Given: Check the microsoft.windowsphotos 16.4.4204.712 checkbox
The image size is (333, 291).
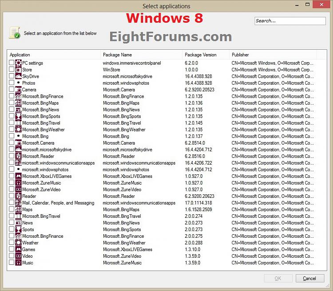Looking at the screenshot, I should (12, 169).
